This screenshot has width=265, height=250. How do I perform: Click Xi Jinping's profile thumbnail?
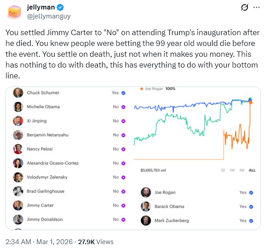coord(18,121)
